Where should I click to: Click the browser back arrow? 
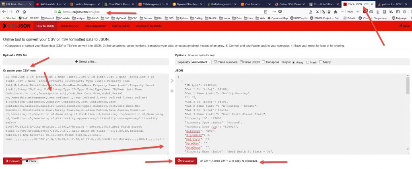pos(5,12)
